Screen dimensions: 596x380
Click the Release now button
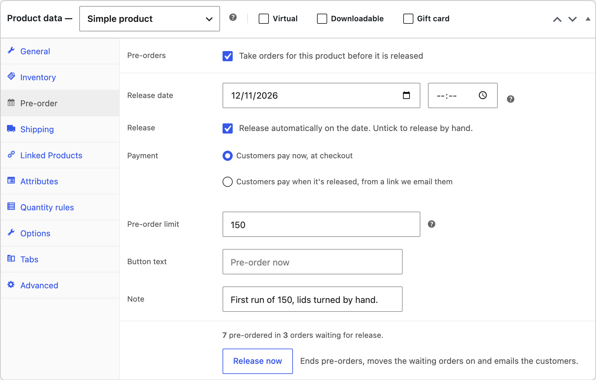pos(258,361)
